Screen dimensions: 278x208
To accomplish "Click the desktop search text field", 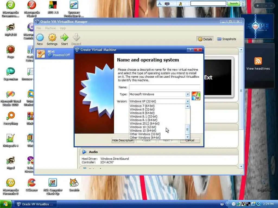I will click(x=208, y=3).
